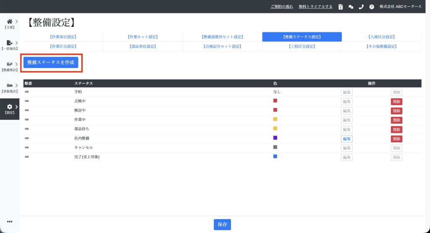This screenshot has height=233, width=430.
Task: Open the chat bubbles icon in header
Action: tap(351, 7)
